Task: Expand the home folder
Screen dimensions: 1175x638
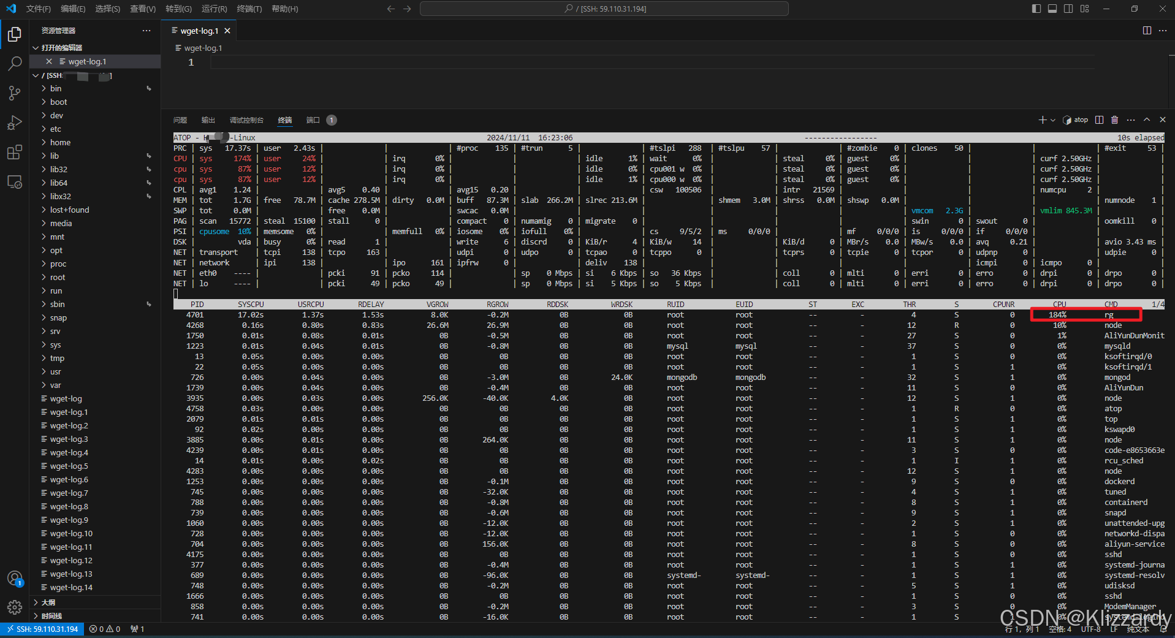Action: pos(60,142)
